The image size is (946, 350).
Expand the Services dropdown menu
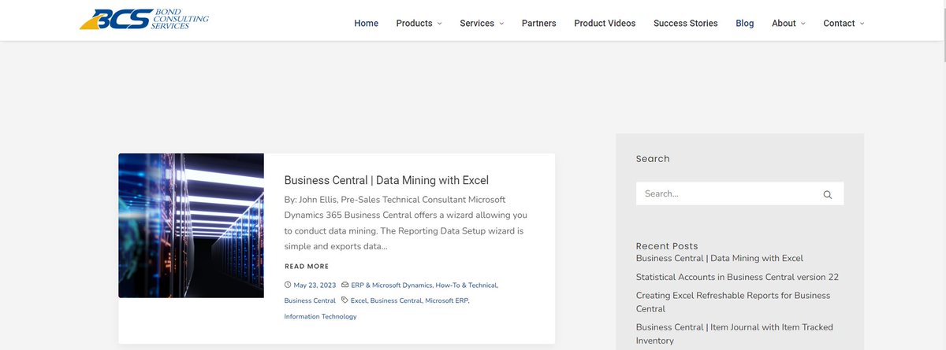(x=482, y=23)
